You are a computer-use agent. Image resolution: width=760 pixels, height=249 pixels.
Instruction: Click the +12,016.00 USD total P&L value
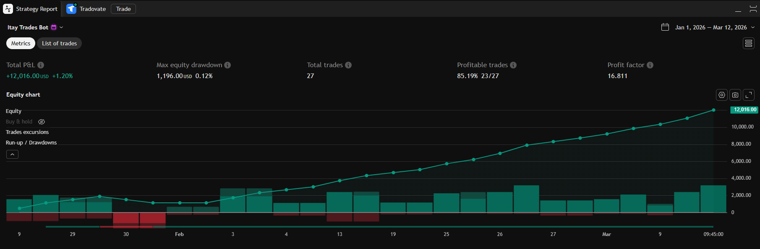tap(27, 76)
